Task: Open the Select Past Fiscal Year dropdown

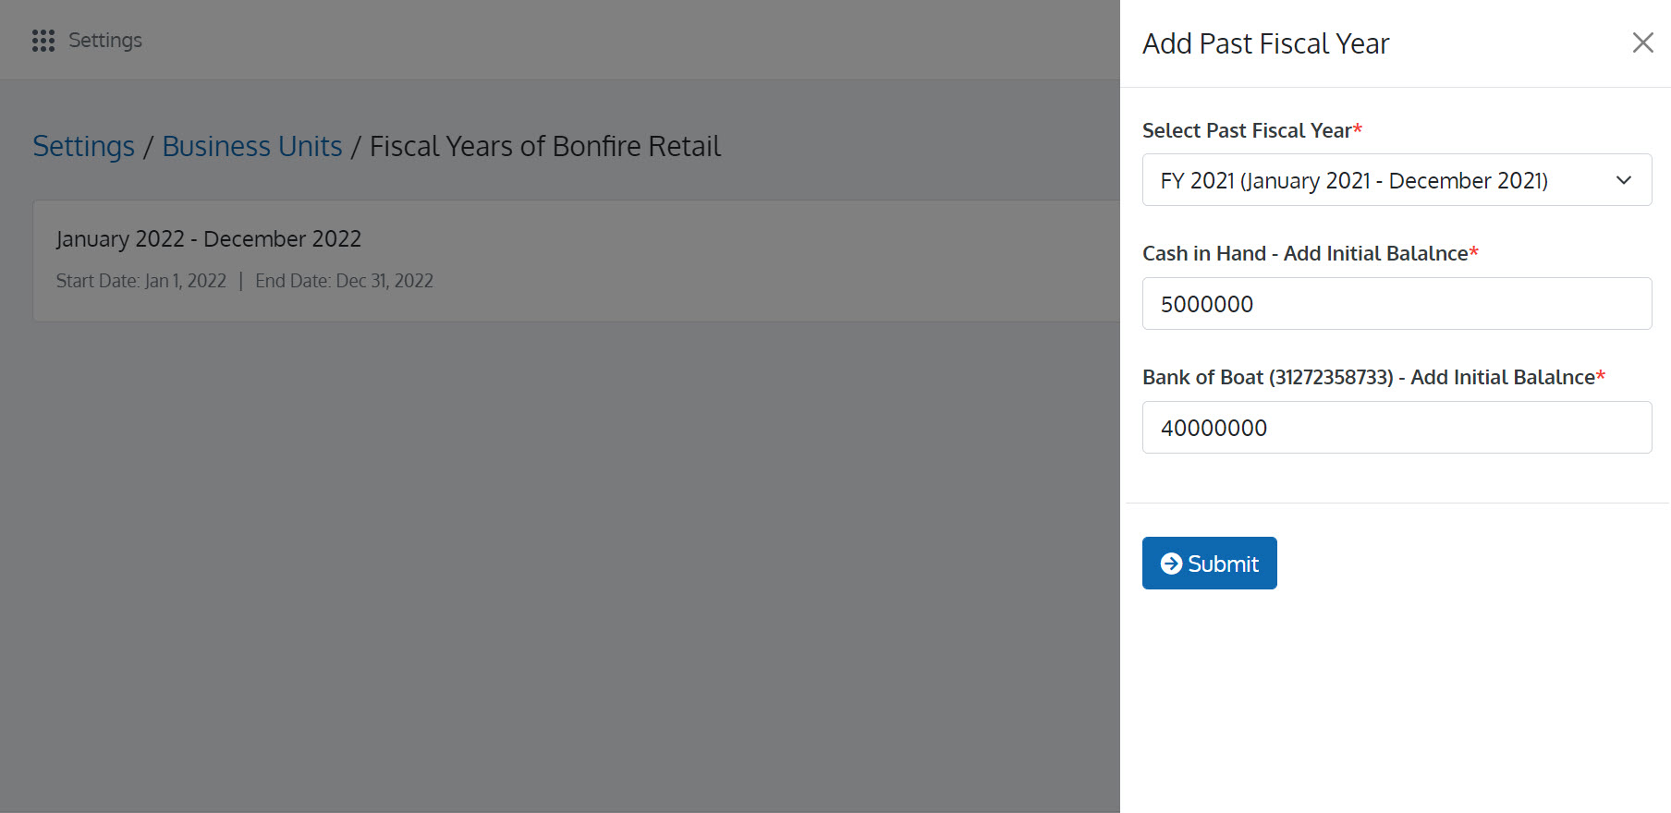Action: click(x=1397, y=180)
